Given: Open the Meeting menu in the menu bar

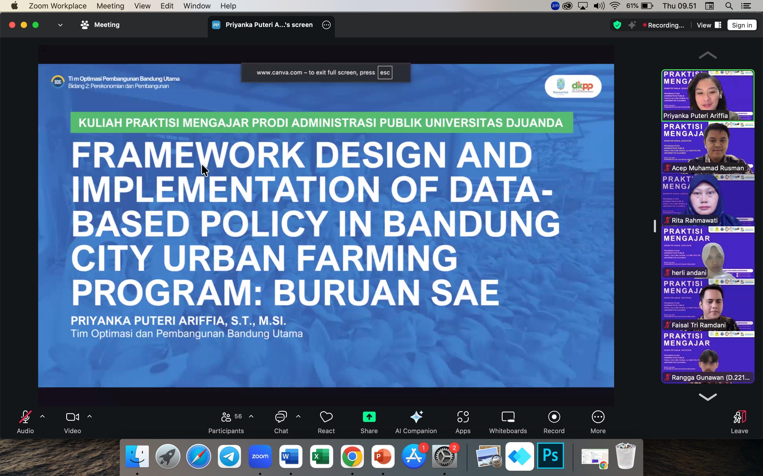Looking at the screenshot, I should [110, 6].
